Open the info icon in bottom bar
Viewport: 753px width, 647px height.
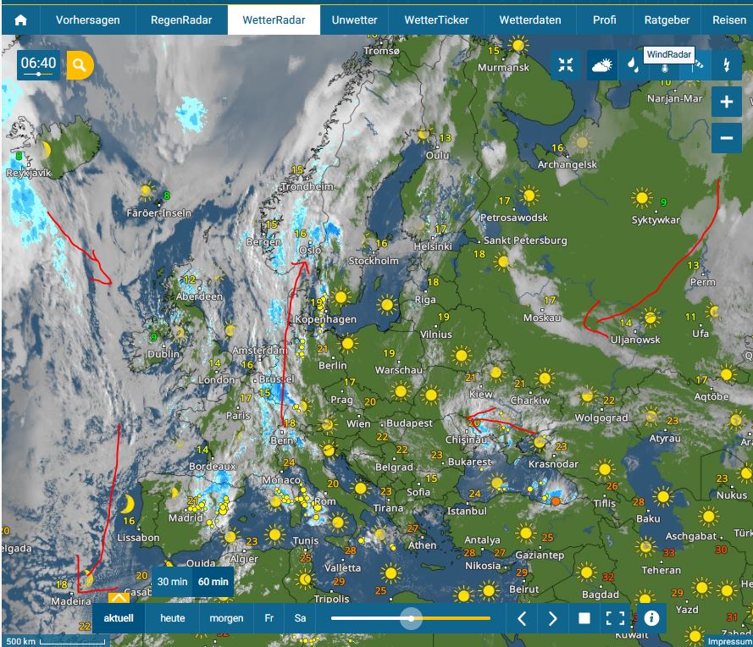coord(651,618)
